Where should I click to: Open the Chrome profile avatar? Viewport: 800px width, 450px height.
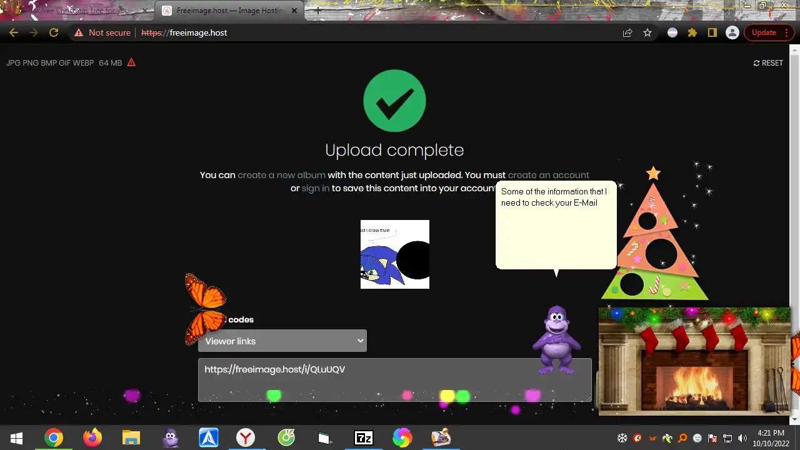[732, 32]
